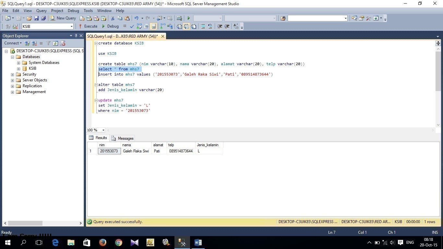Click the green Start arrow in the top toolbar
Image resolution: width=443 pixels, height=249 pixels.
[188, 18]
